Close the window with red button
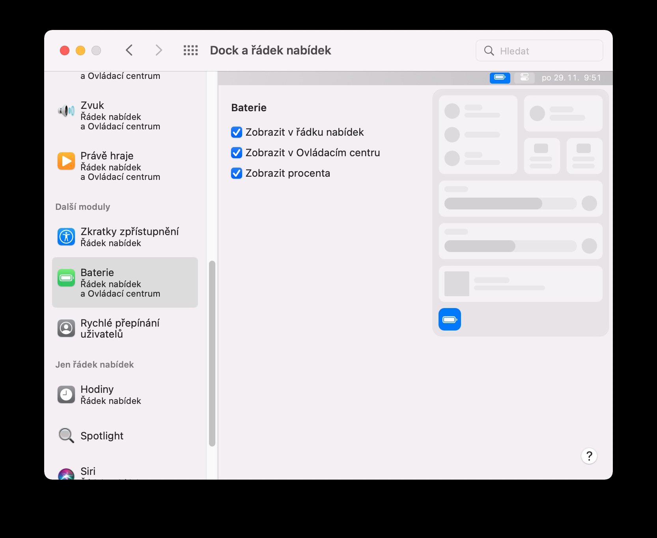Viewport: 657px width, 538px height. point(65,50)
